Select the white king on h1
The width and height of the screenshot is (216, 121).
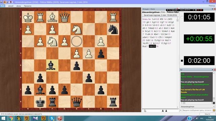28,17
